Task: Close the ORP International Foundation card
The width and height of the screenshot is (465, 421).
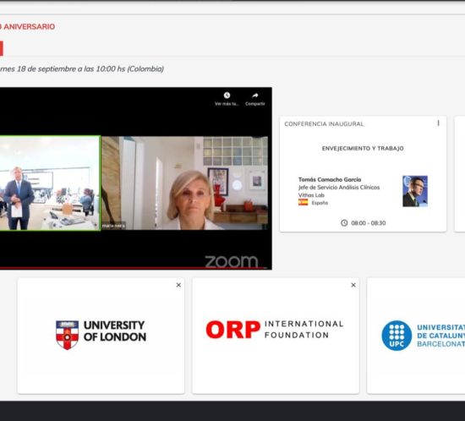Action: tap(353, 285)
